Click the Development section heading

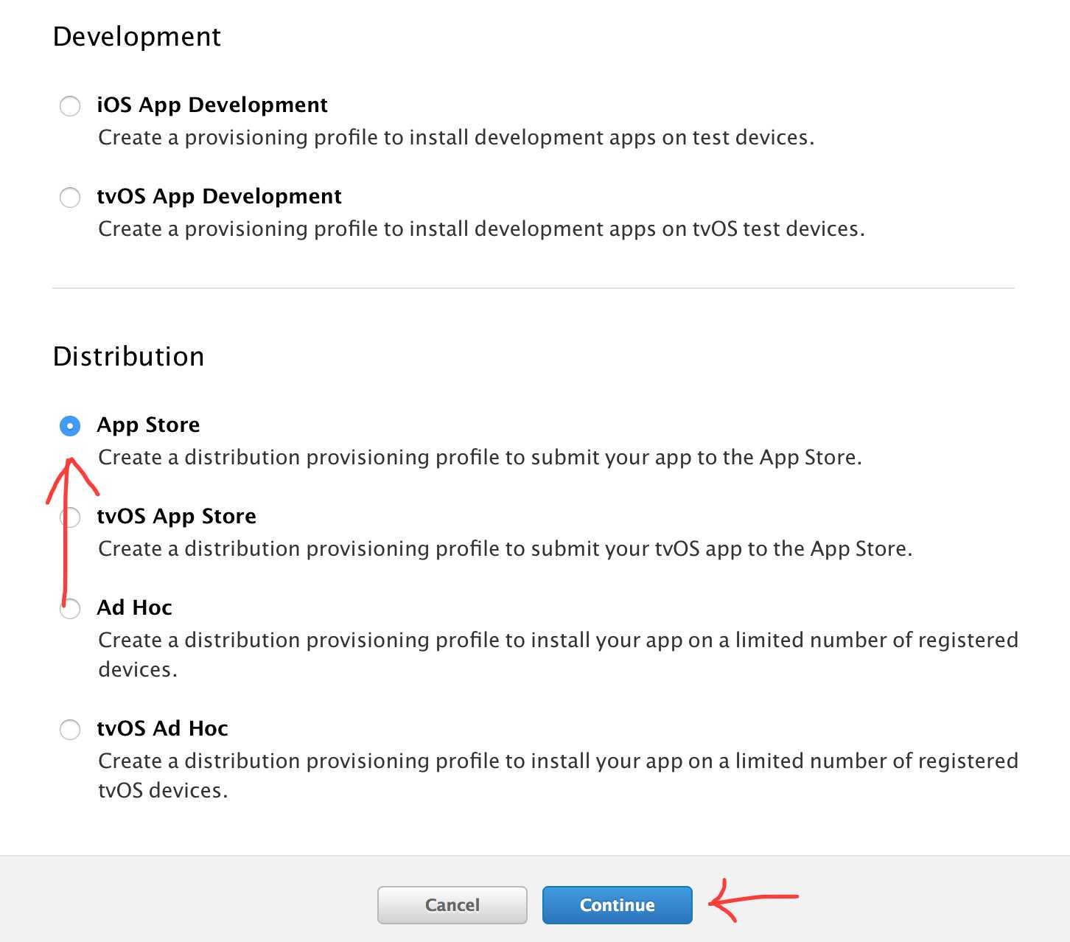(x=137, y=37)
